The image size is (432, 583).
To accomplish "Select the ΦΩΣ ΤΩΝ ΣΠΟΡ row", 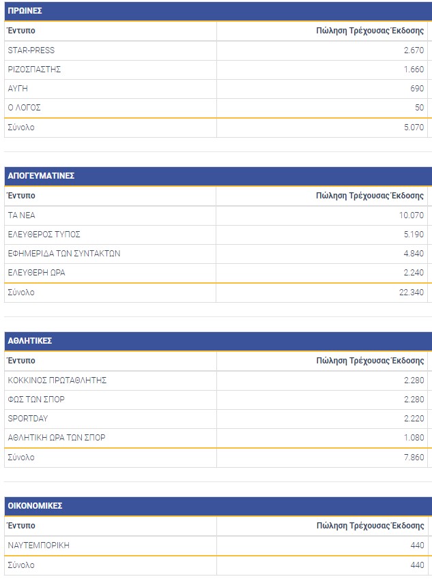I will click(x=36, y=400).
